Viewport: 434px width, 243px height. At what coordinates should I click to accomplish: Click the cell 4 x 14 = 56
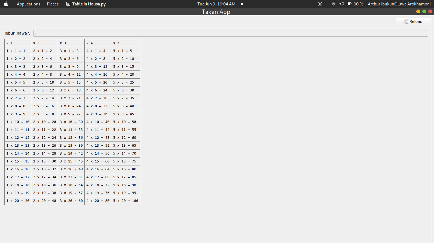click(x=98, y=153)
